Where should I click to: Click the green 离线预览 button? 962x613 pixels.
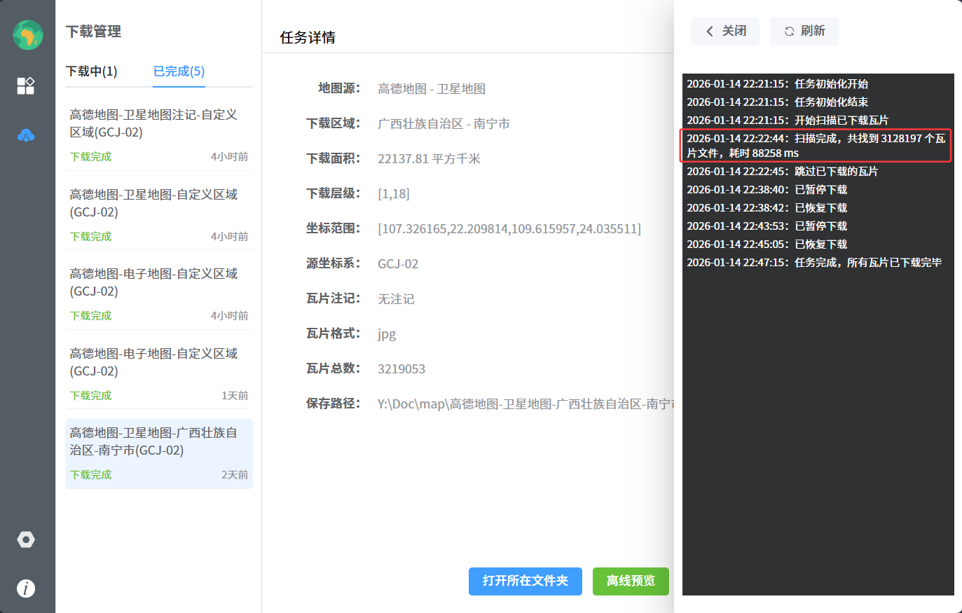[631, 581]
